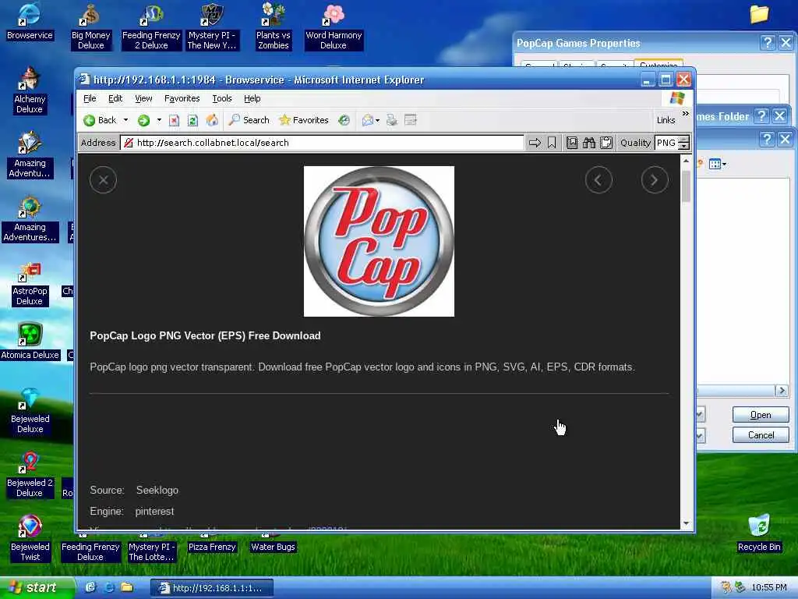Click the bookmark icon beside Go arrow
Screen dimensions: 798x599
552,143
